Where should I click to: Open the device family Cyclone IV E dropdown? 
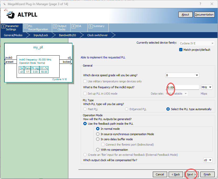pos(197,43)
